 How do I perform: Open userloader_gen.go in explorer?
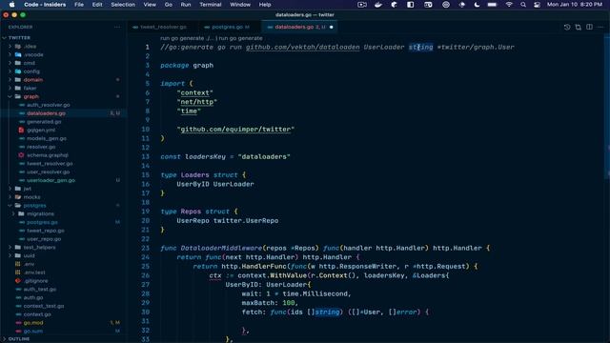[x=51, y=180]
